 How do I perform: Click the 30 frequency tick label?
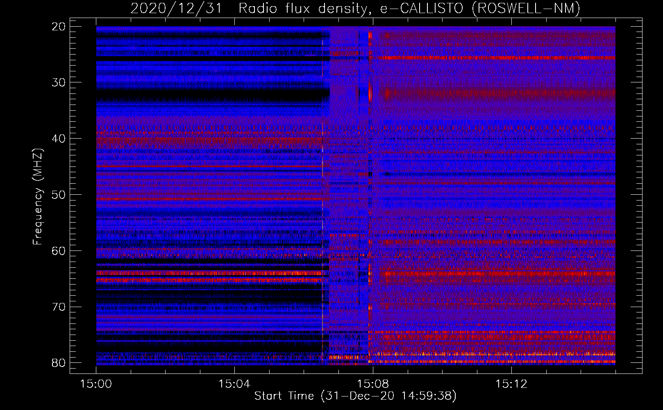coord(59,82)
